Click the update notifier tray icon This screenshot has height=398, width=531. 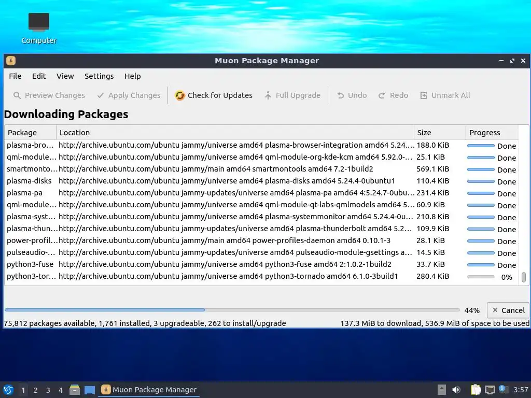pos(502,389)
